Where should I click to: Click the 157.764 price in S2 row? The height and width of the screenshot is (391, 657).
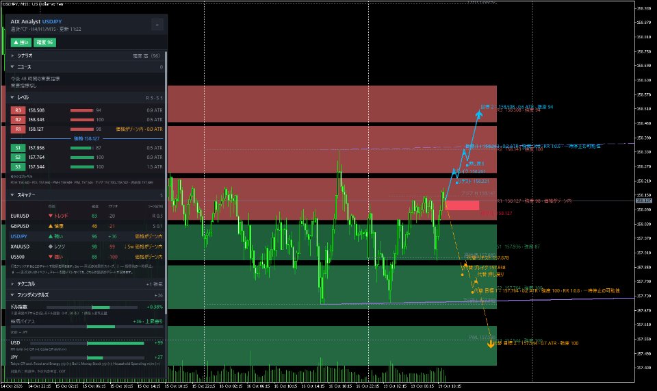[36, 157]
